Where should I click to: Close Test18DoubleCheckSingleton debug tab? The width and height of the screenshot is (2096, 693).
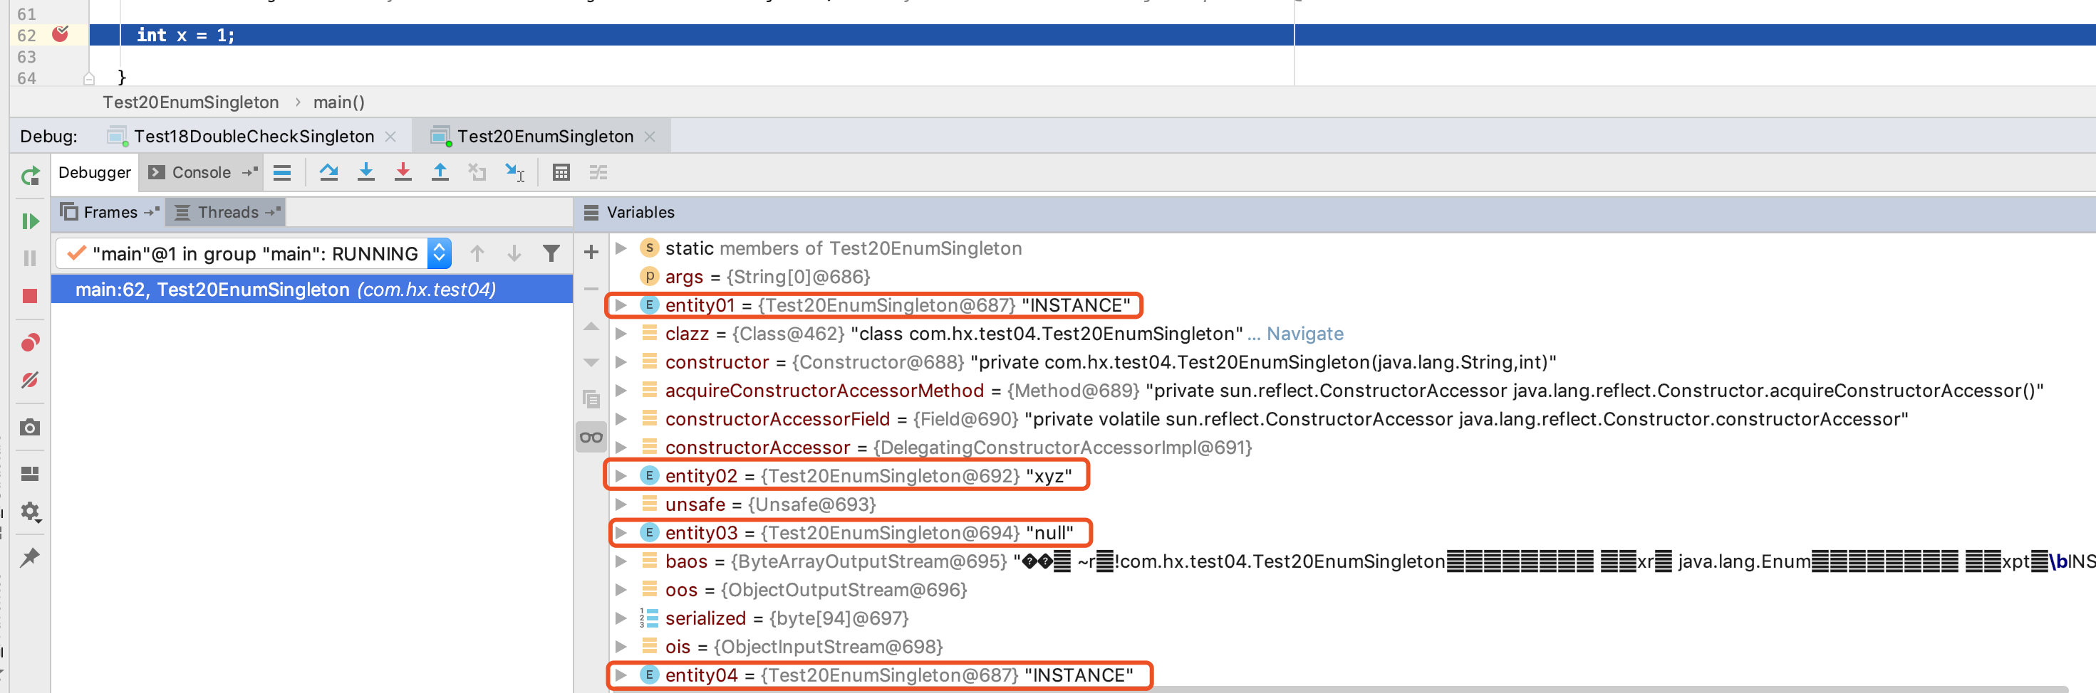[x=390, y=137]
